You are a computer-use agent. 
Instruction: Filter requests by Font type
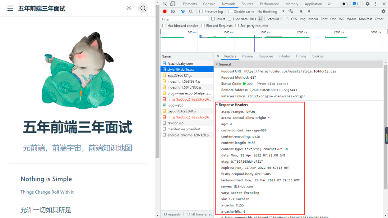324,19
